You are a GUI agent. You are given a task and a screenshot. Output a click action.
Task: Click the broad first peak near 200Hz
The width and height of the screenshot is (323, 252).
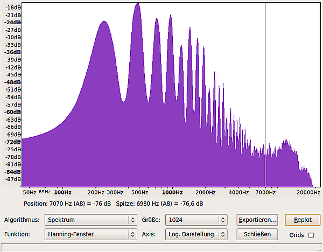click(x=103, y=24)
